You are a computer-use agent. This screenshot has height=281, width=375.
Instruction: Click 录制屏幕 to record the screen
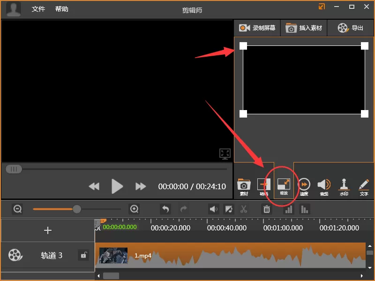coord(257,28)
